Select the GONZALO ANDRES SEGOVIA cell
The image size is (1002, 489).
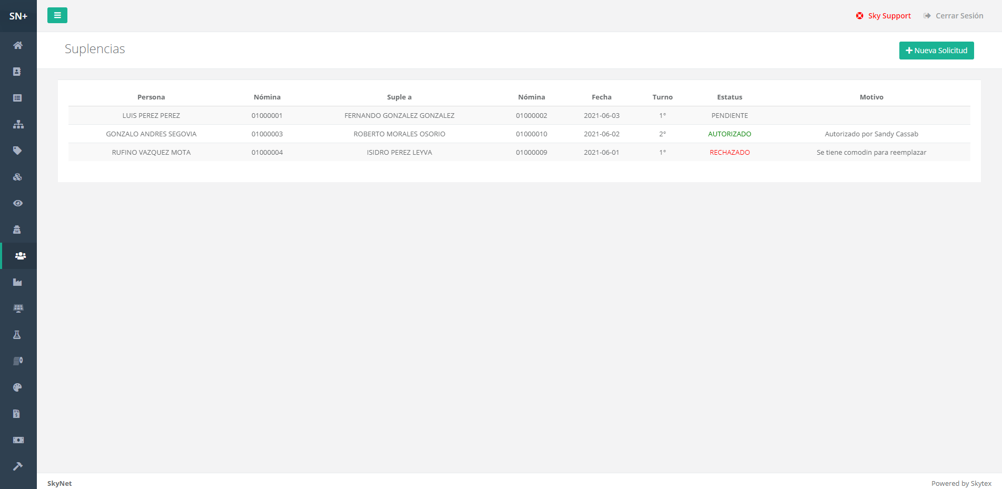(x=151, y=134)
